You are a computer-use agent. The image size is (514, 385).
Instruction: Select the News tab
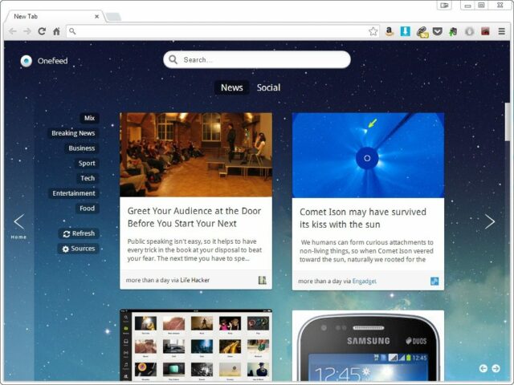coord(231,87)
